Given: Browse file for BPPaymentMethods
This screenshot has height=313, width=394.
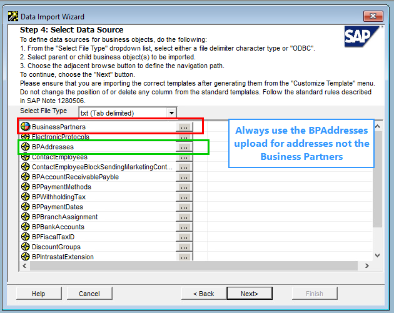Looking at the screenshot, I should (184, 187).
